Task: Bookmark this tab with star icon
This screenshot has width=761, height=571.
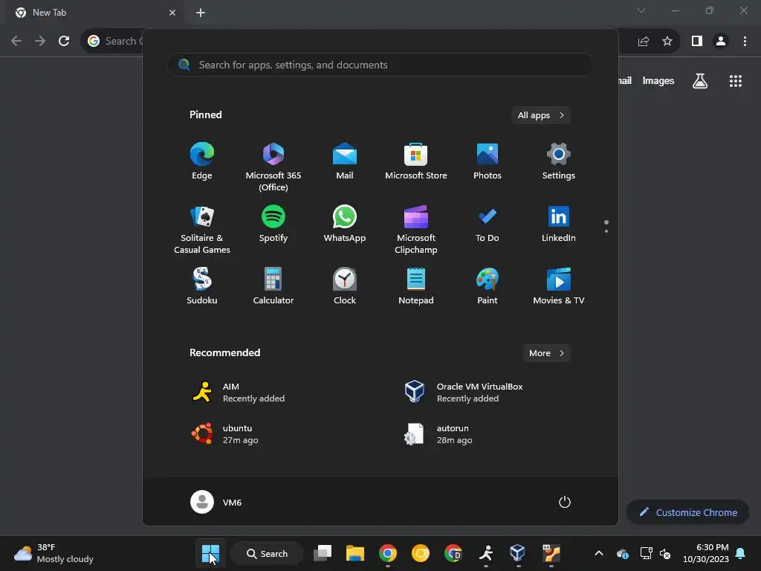Action: click(667, 42)
